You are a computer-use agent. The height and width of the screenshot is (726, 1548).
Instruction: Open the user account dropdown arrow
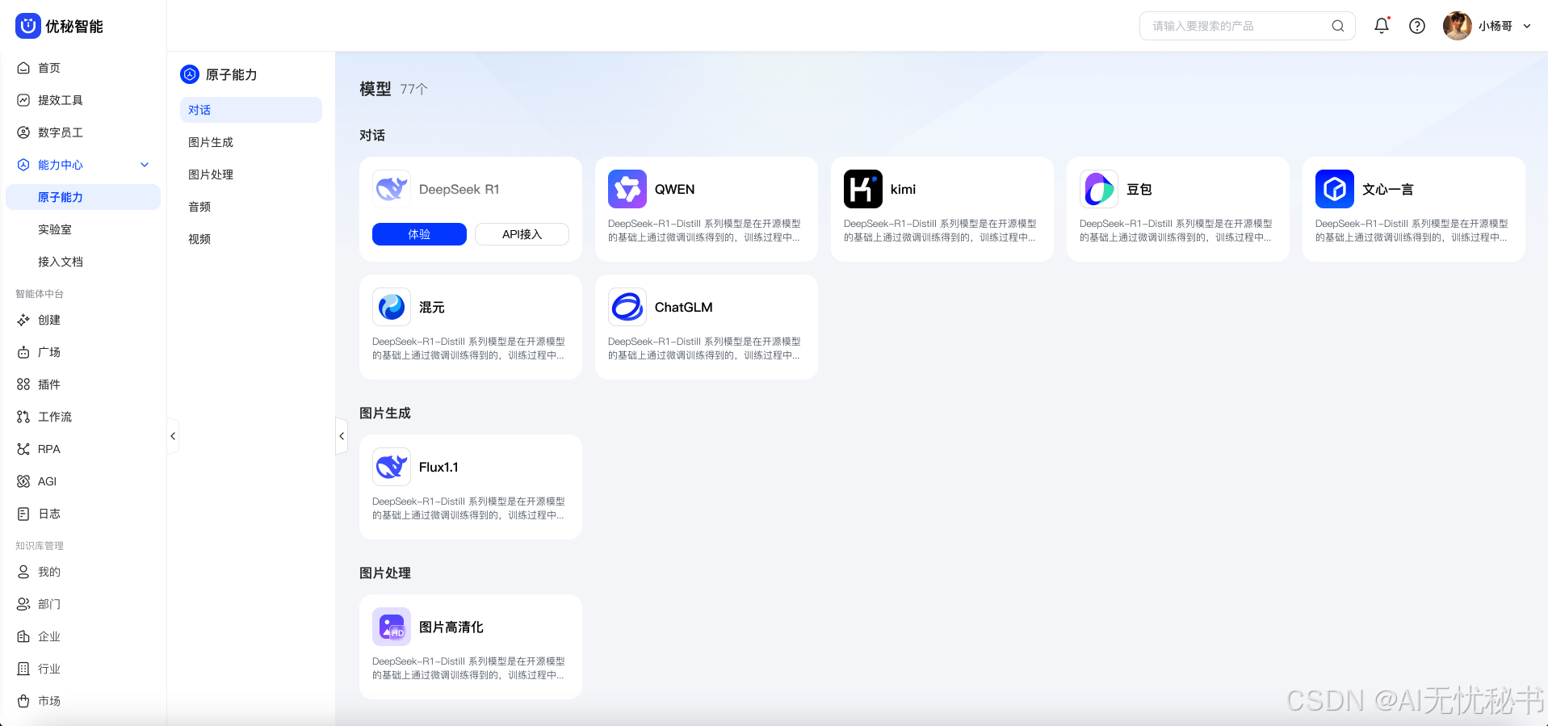(1527, 26)
